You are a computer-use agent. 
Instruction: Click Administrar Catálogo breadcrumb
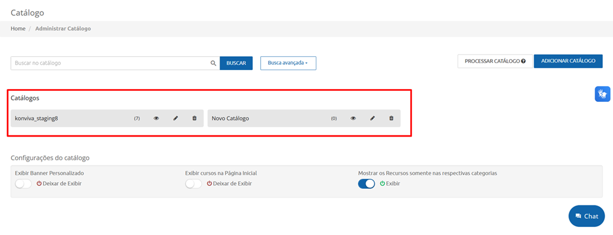click(63, 28)
